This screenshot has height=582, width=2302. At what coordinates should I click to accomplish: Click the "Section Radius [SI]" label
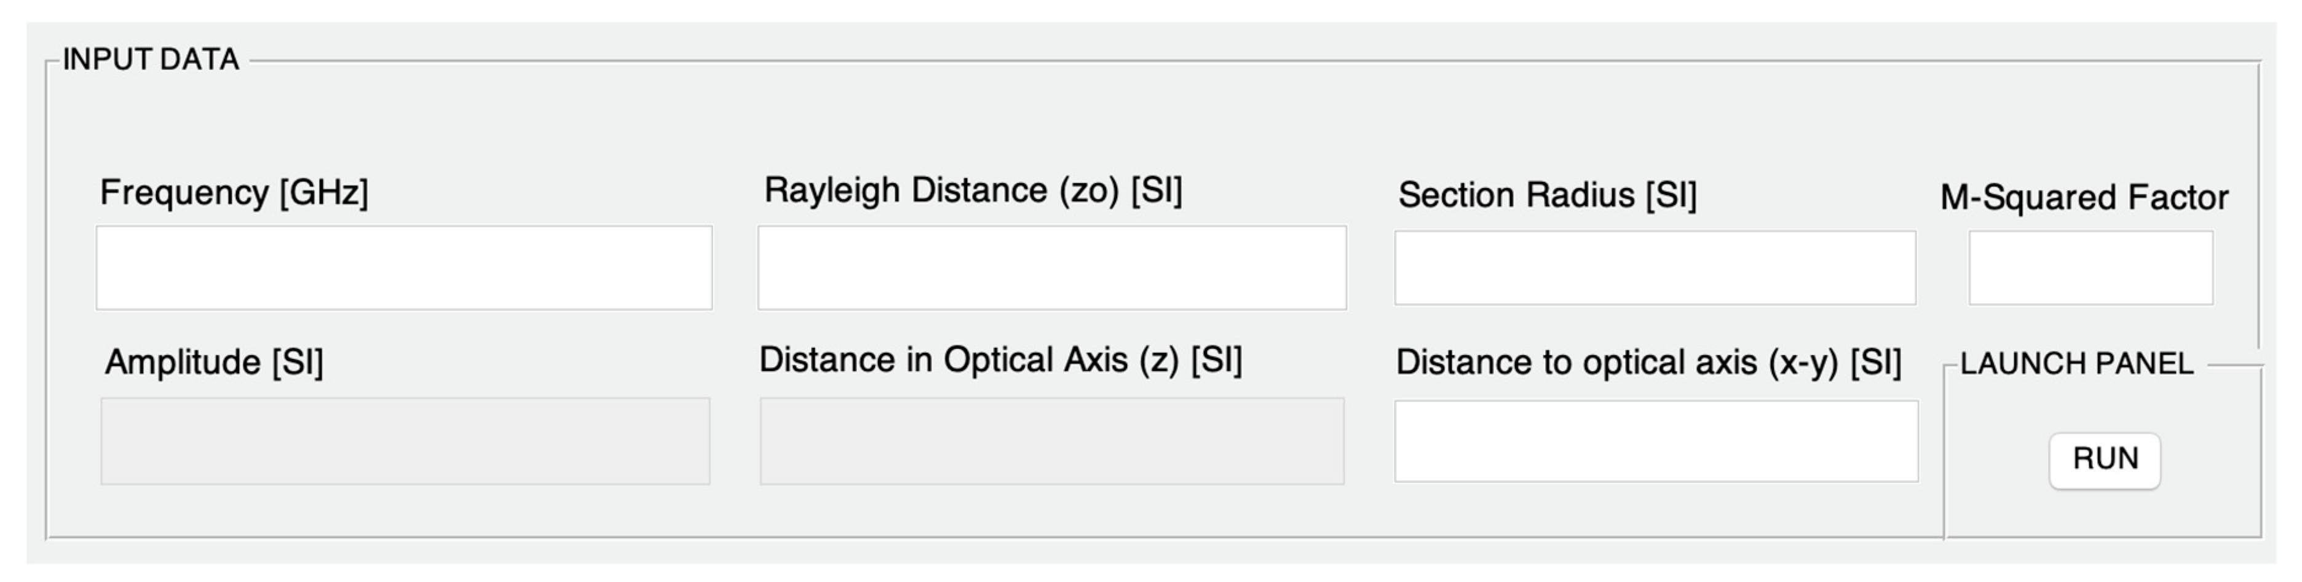[1547, 195]
